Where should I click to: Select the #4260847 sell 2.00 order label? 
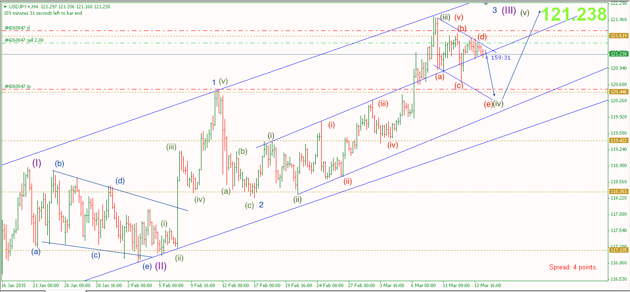(x=25, y=41)
